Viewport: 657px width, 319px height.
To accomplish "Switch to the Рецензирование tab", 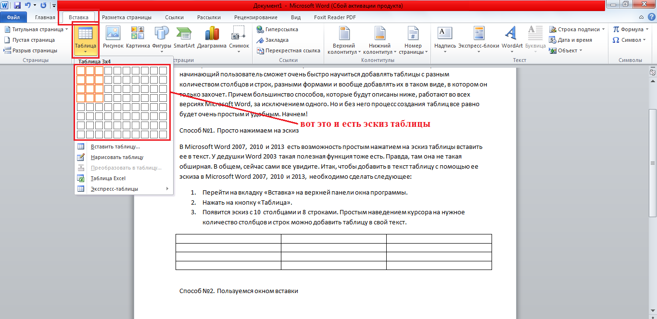I will point(255,17).
